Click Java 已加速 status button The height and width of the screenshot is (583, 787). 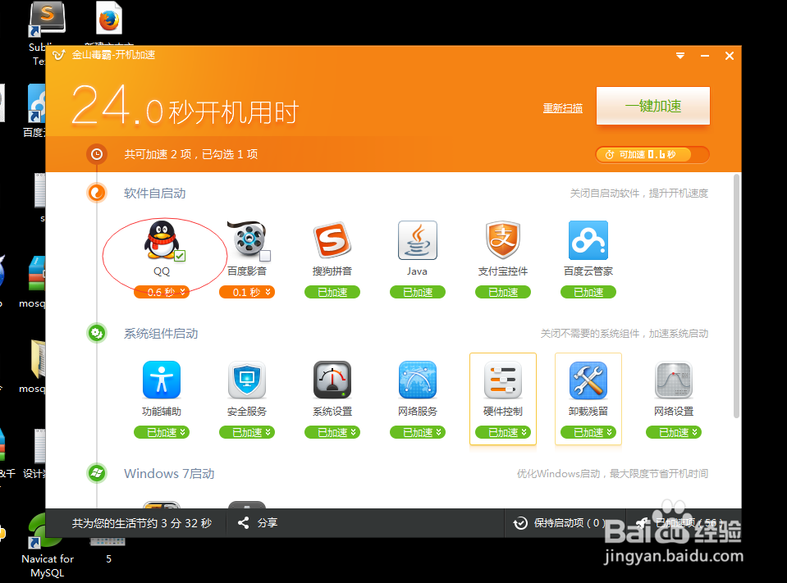418,292
